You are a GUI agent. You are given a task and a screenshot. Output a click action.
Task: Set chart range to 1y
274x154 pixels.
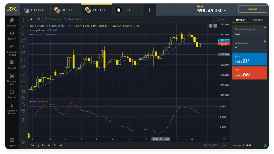pos(38,145)
